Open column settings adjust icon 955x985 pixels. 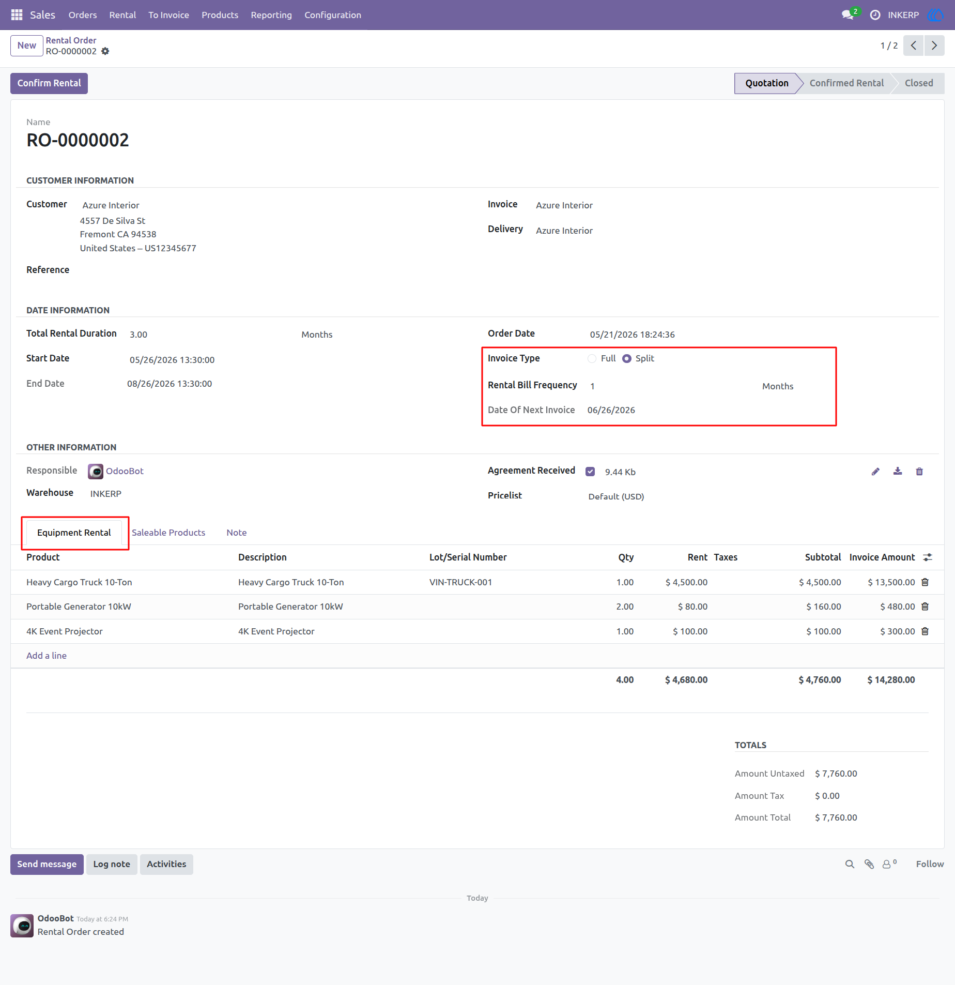pyautogui.click(x=928, y=557)
